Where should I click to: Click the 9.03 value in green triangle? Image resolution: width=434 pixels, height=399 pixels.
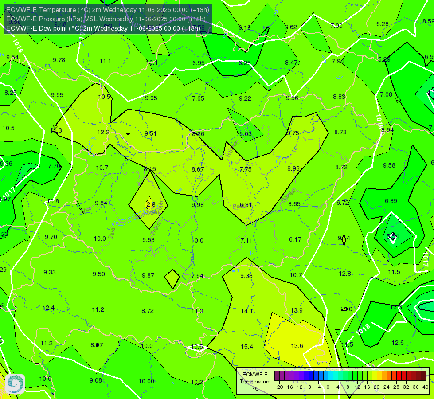pos(246,134)
